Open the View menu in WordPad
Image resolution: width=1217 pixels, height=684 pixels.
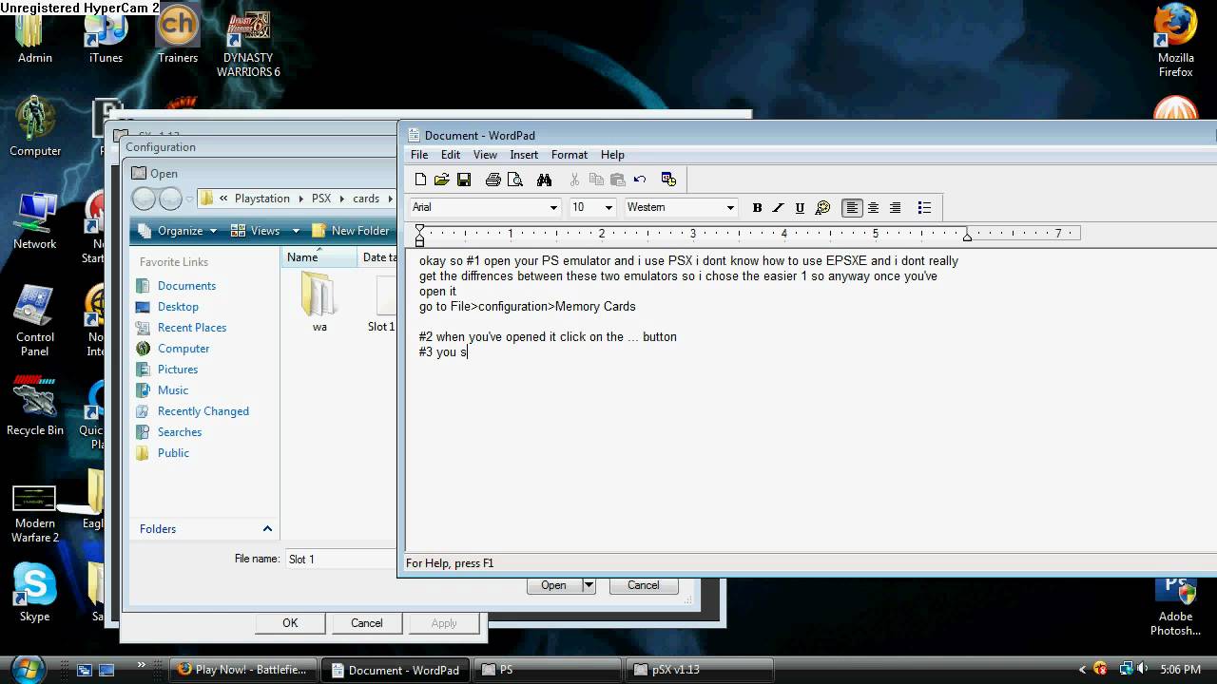[x=485, y=155]
